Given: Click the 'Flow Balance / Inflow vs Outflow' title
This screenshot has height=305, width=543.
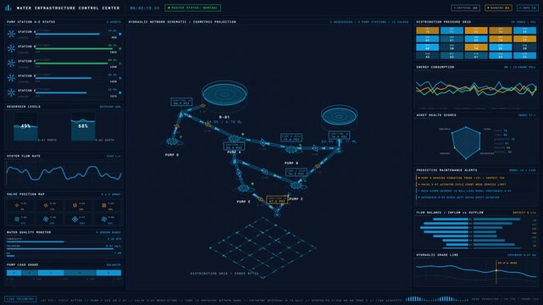Looking at the screenshot, I should 450,213.
